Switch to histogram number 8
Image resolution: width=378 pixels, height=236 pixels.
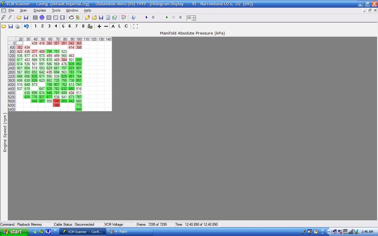coord(83,26)
